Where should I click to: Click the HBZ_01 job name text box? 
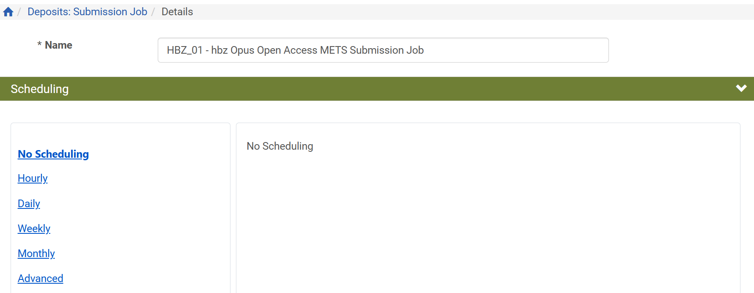(x=383, y=50)
